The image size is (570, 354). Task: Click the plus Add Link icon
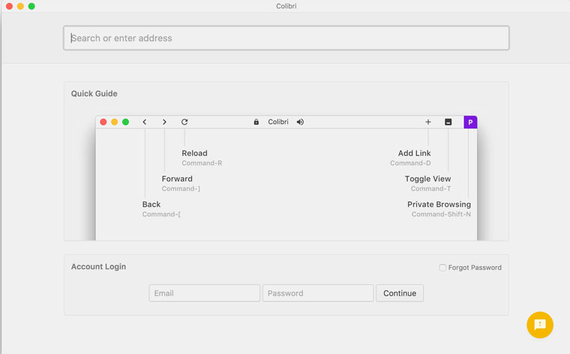(428, 121)
